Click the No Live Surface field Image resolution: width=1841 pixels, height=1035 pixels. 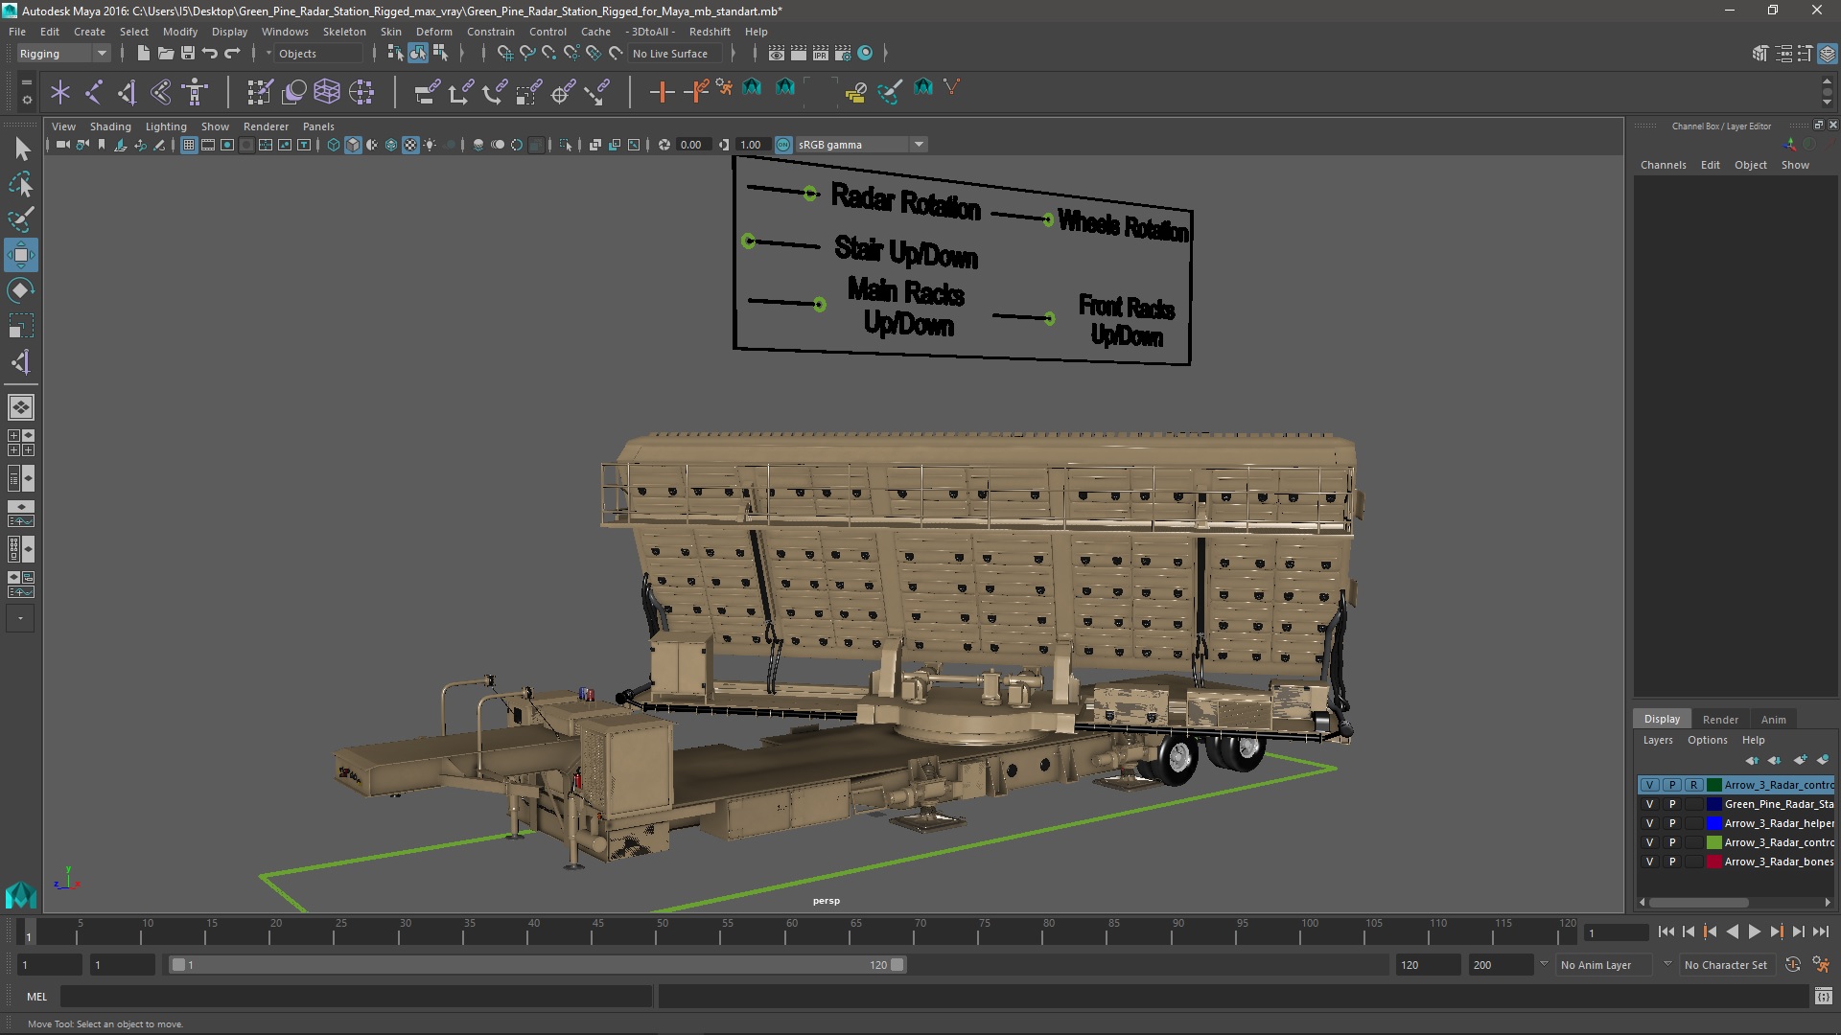pyautogui.click(x=670, y=54)
